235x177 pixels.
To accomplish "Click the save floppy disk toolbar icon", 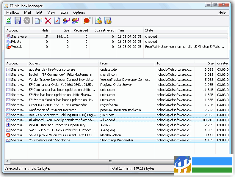I will [x=18, y=20].
